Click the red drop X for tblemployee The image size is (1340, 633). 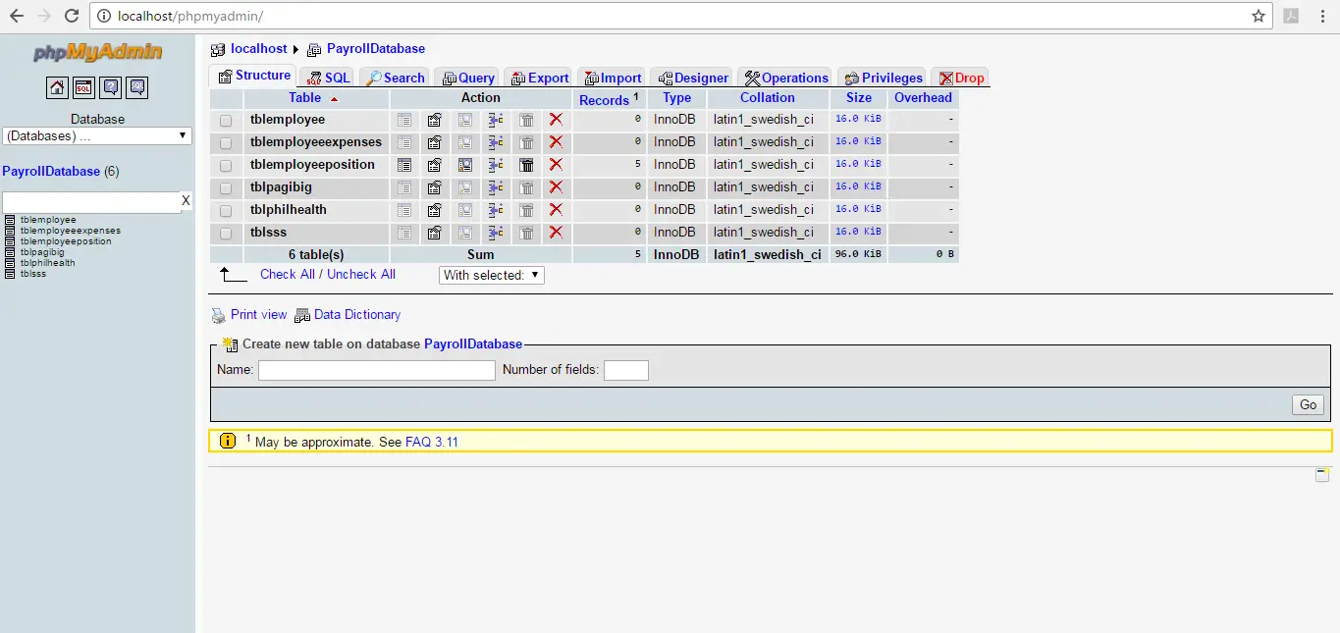click(x=556, y=120)
